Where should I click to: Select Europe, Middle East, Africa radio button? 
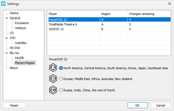point(61,79)
